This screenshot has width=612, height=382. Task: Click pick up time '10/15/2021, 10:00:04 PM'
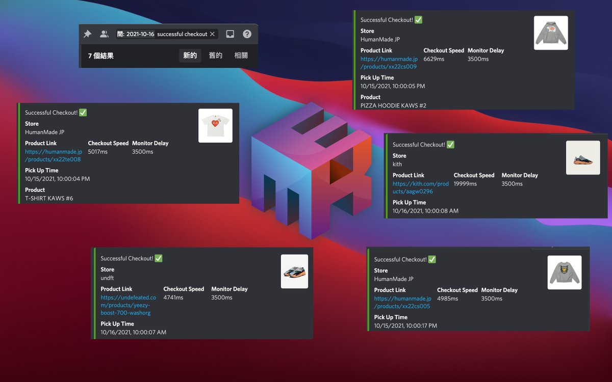58,179
